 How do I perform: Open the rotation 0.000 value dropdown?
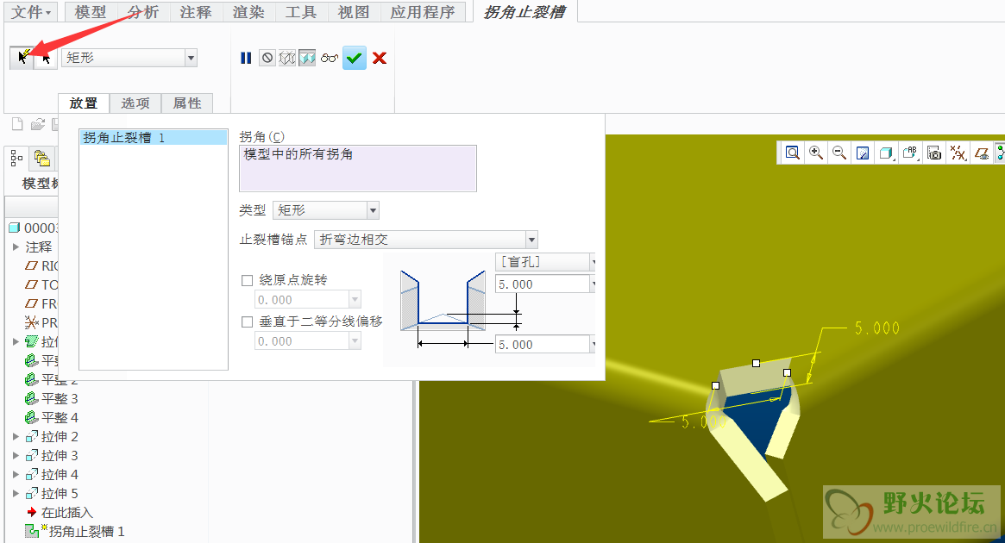355,300
